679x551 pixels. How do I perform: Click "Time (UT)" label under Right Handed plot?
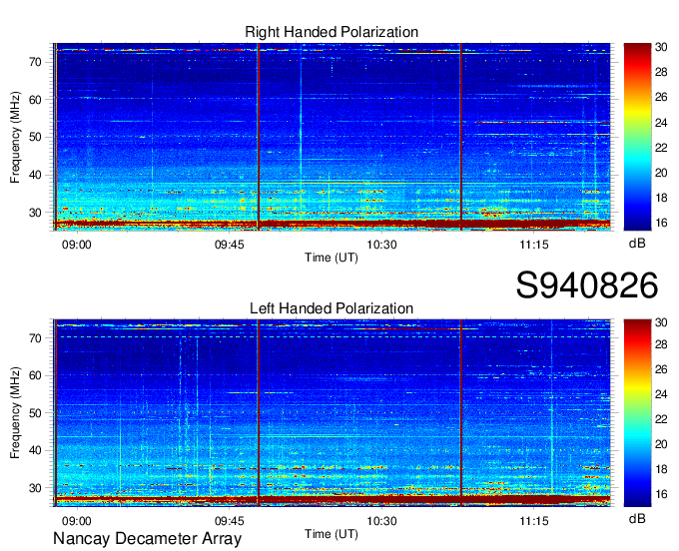[x=332, y=258]
